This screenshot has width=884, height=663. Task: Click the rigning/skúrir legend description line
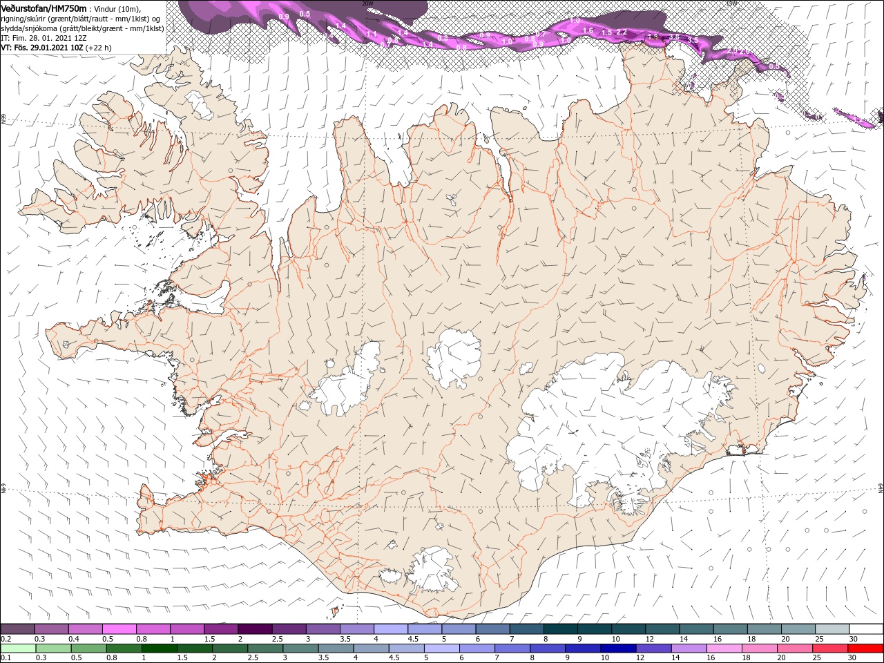coord(80,19)
